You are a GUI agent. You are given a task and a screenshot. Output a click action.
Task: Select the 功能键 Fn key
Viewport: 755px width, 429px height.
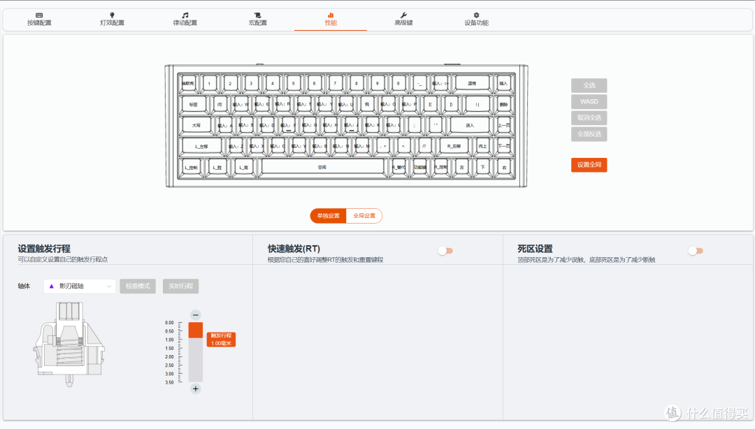pyautogui.click(x=419, y=167)
